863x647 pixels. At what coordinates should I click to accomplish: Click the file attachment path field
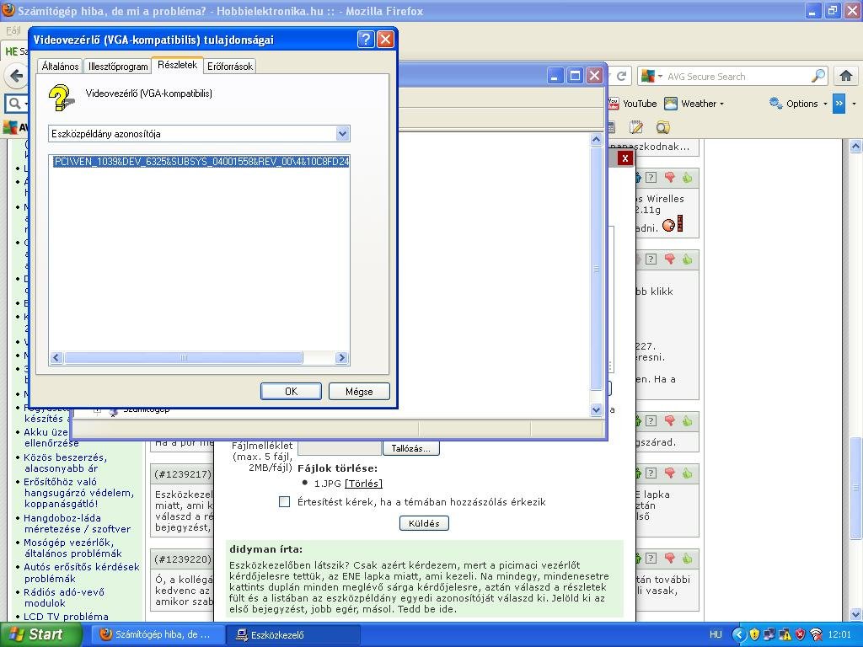(x=340, y=448)
